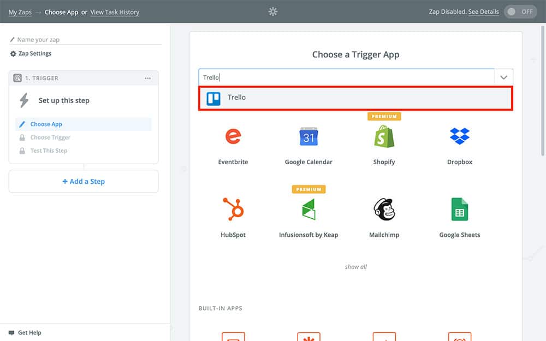Show all trigger apps
The image size is (546, 341).
click(x=355, y=267)
